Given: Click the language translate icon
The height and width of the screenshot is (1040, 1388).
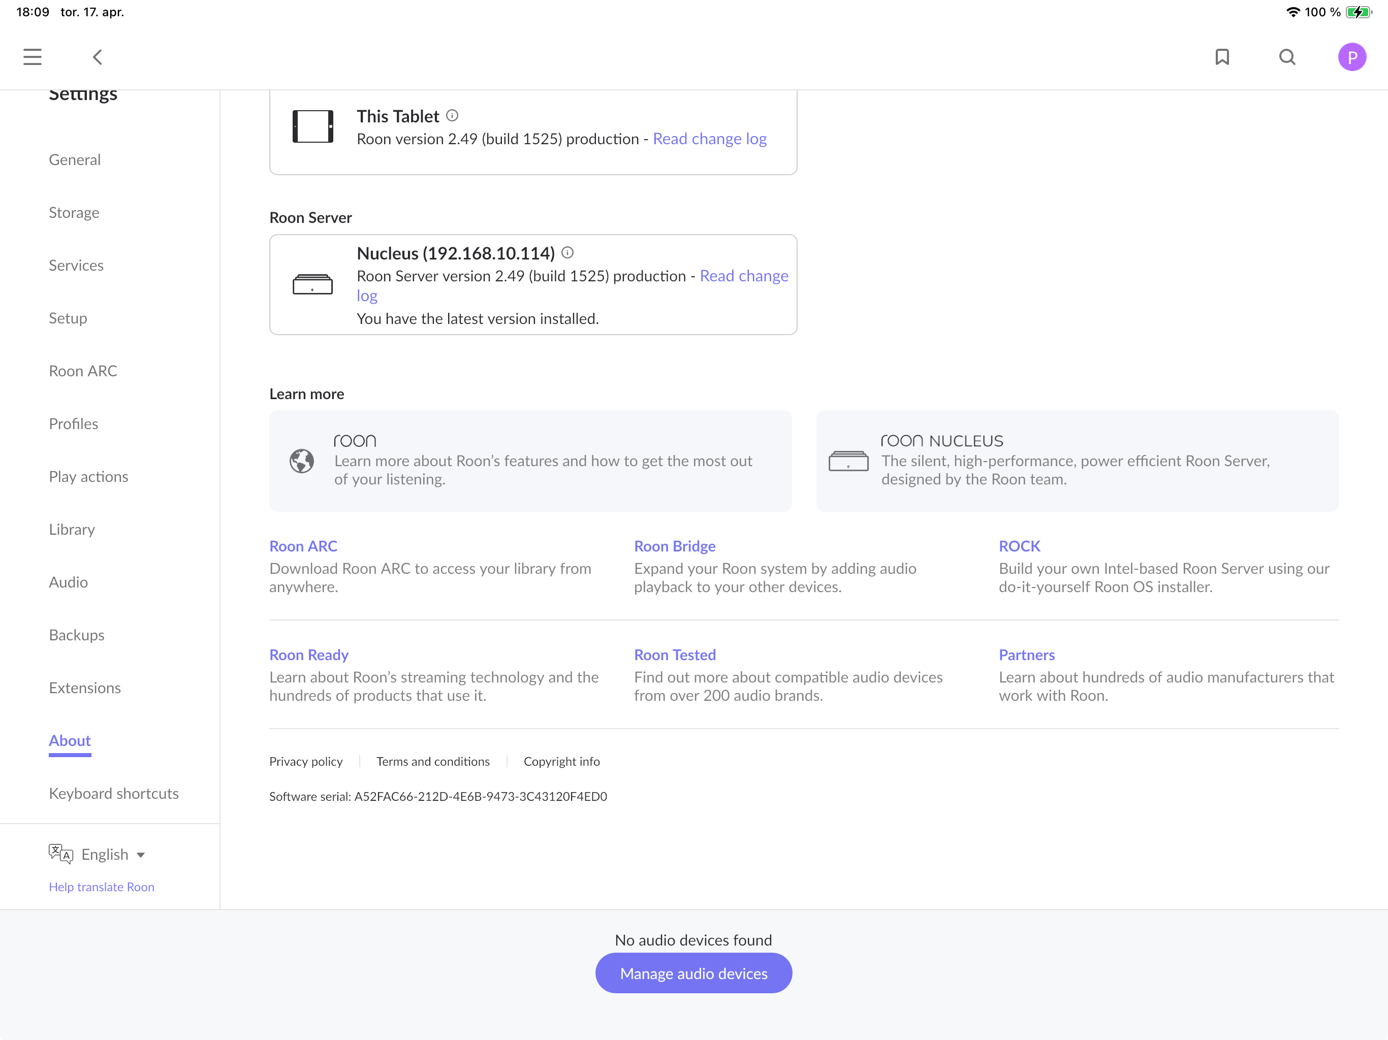Looking at the screenshot, I should [x=61, y=853].
